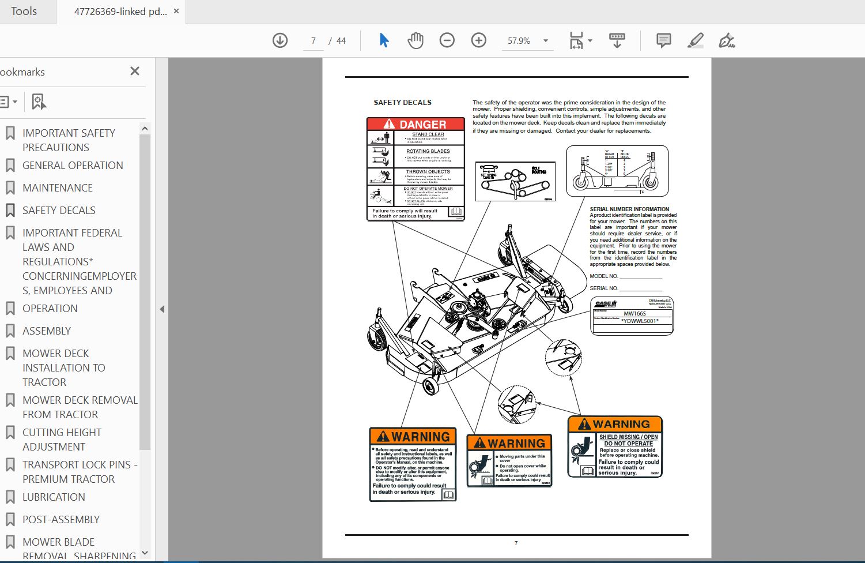Image resolution: width=865 pixels, height=563 pixels.
Task: Click the save/download page icon
Action: (x=280, y=40)
